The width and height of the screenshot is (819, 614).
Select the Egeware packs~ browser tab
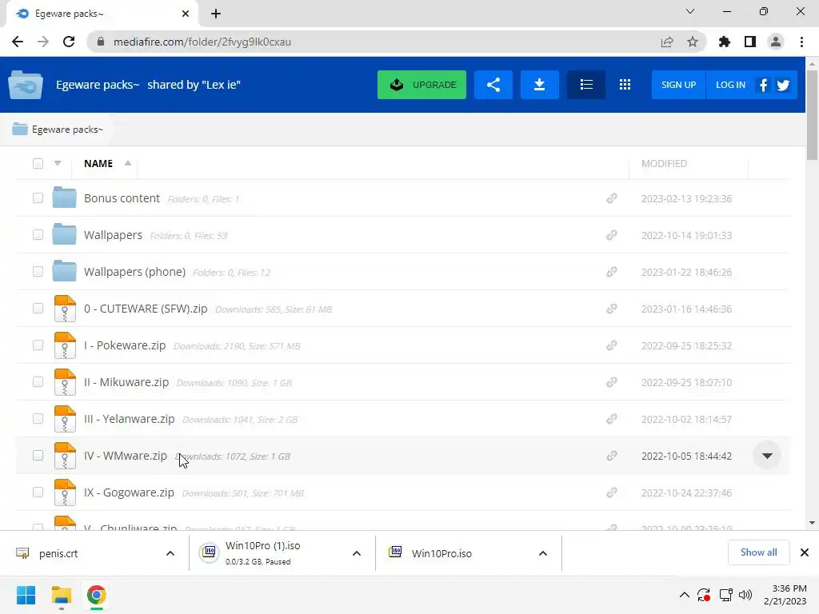point(102,14)
